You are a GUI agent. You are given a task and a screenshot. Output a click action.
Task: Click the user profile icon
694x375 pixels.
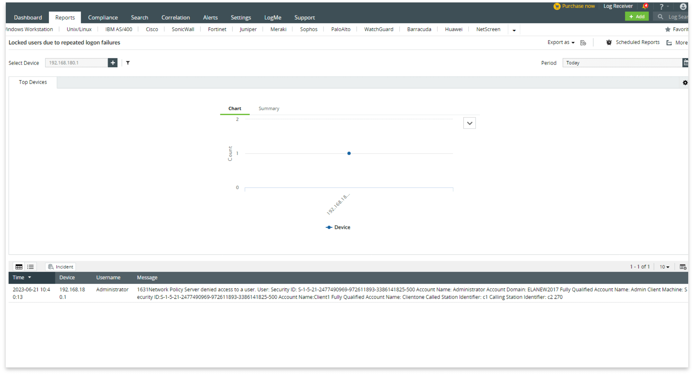coord(683,6)
